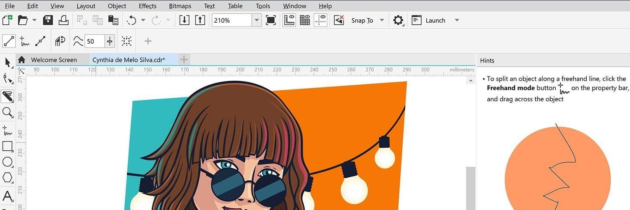The image size is (630, 210).
Task: Click the ruler origin corner box
Action: click(x=22, y=71)
